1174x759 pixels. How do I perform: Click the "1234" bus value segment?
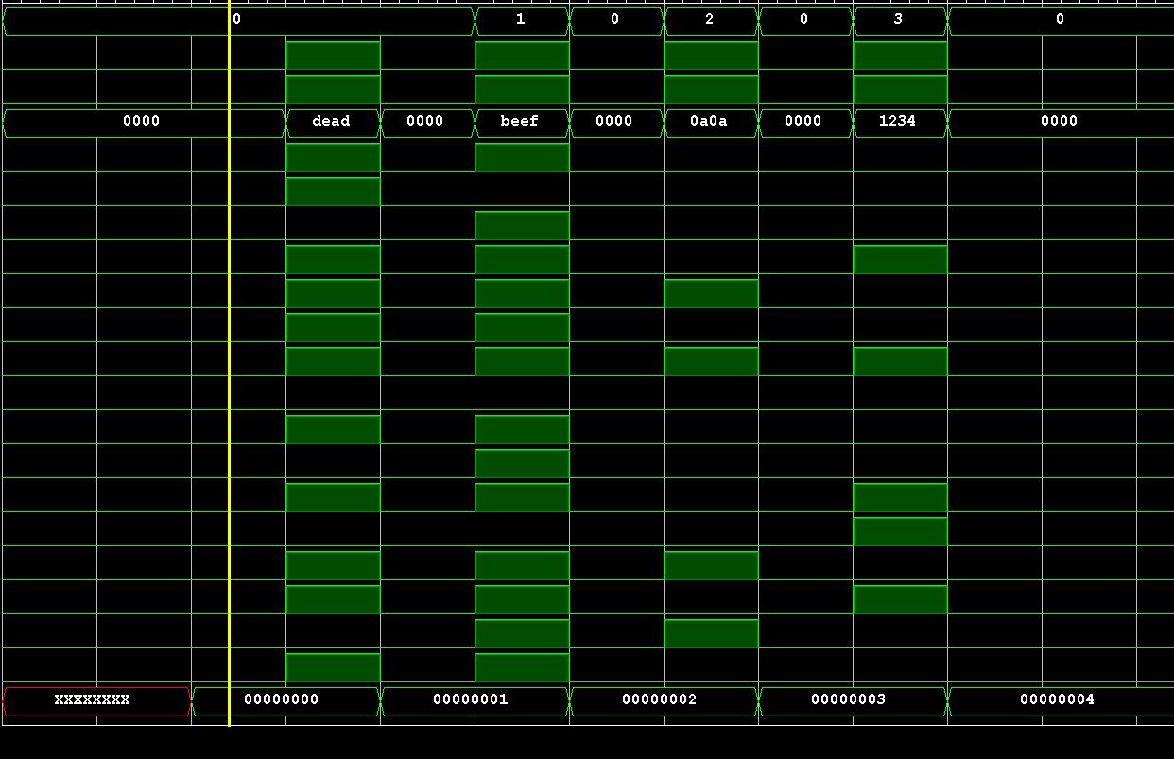[x=899, y=122]
